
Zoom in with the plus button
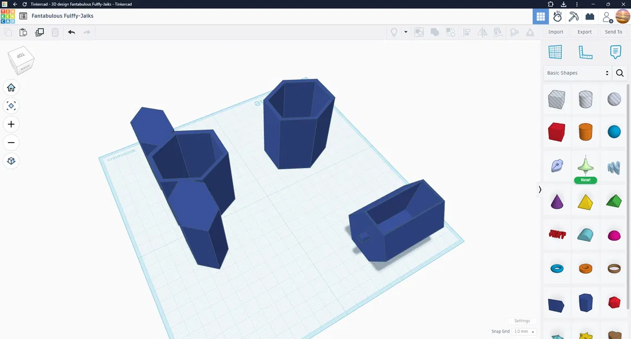pyautogui.click(x=11, y=124)
